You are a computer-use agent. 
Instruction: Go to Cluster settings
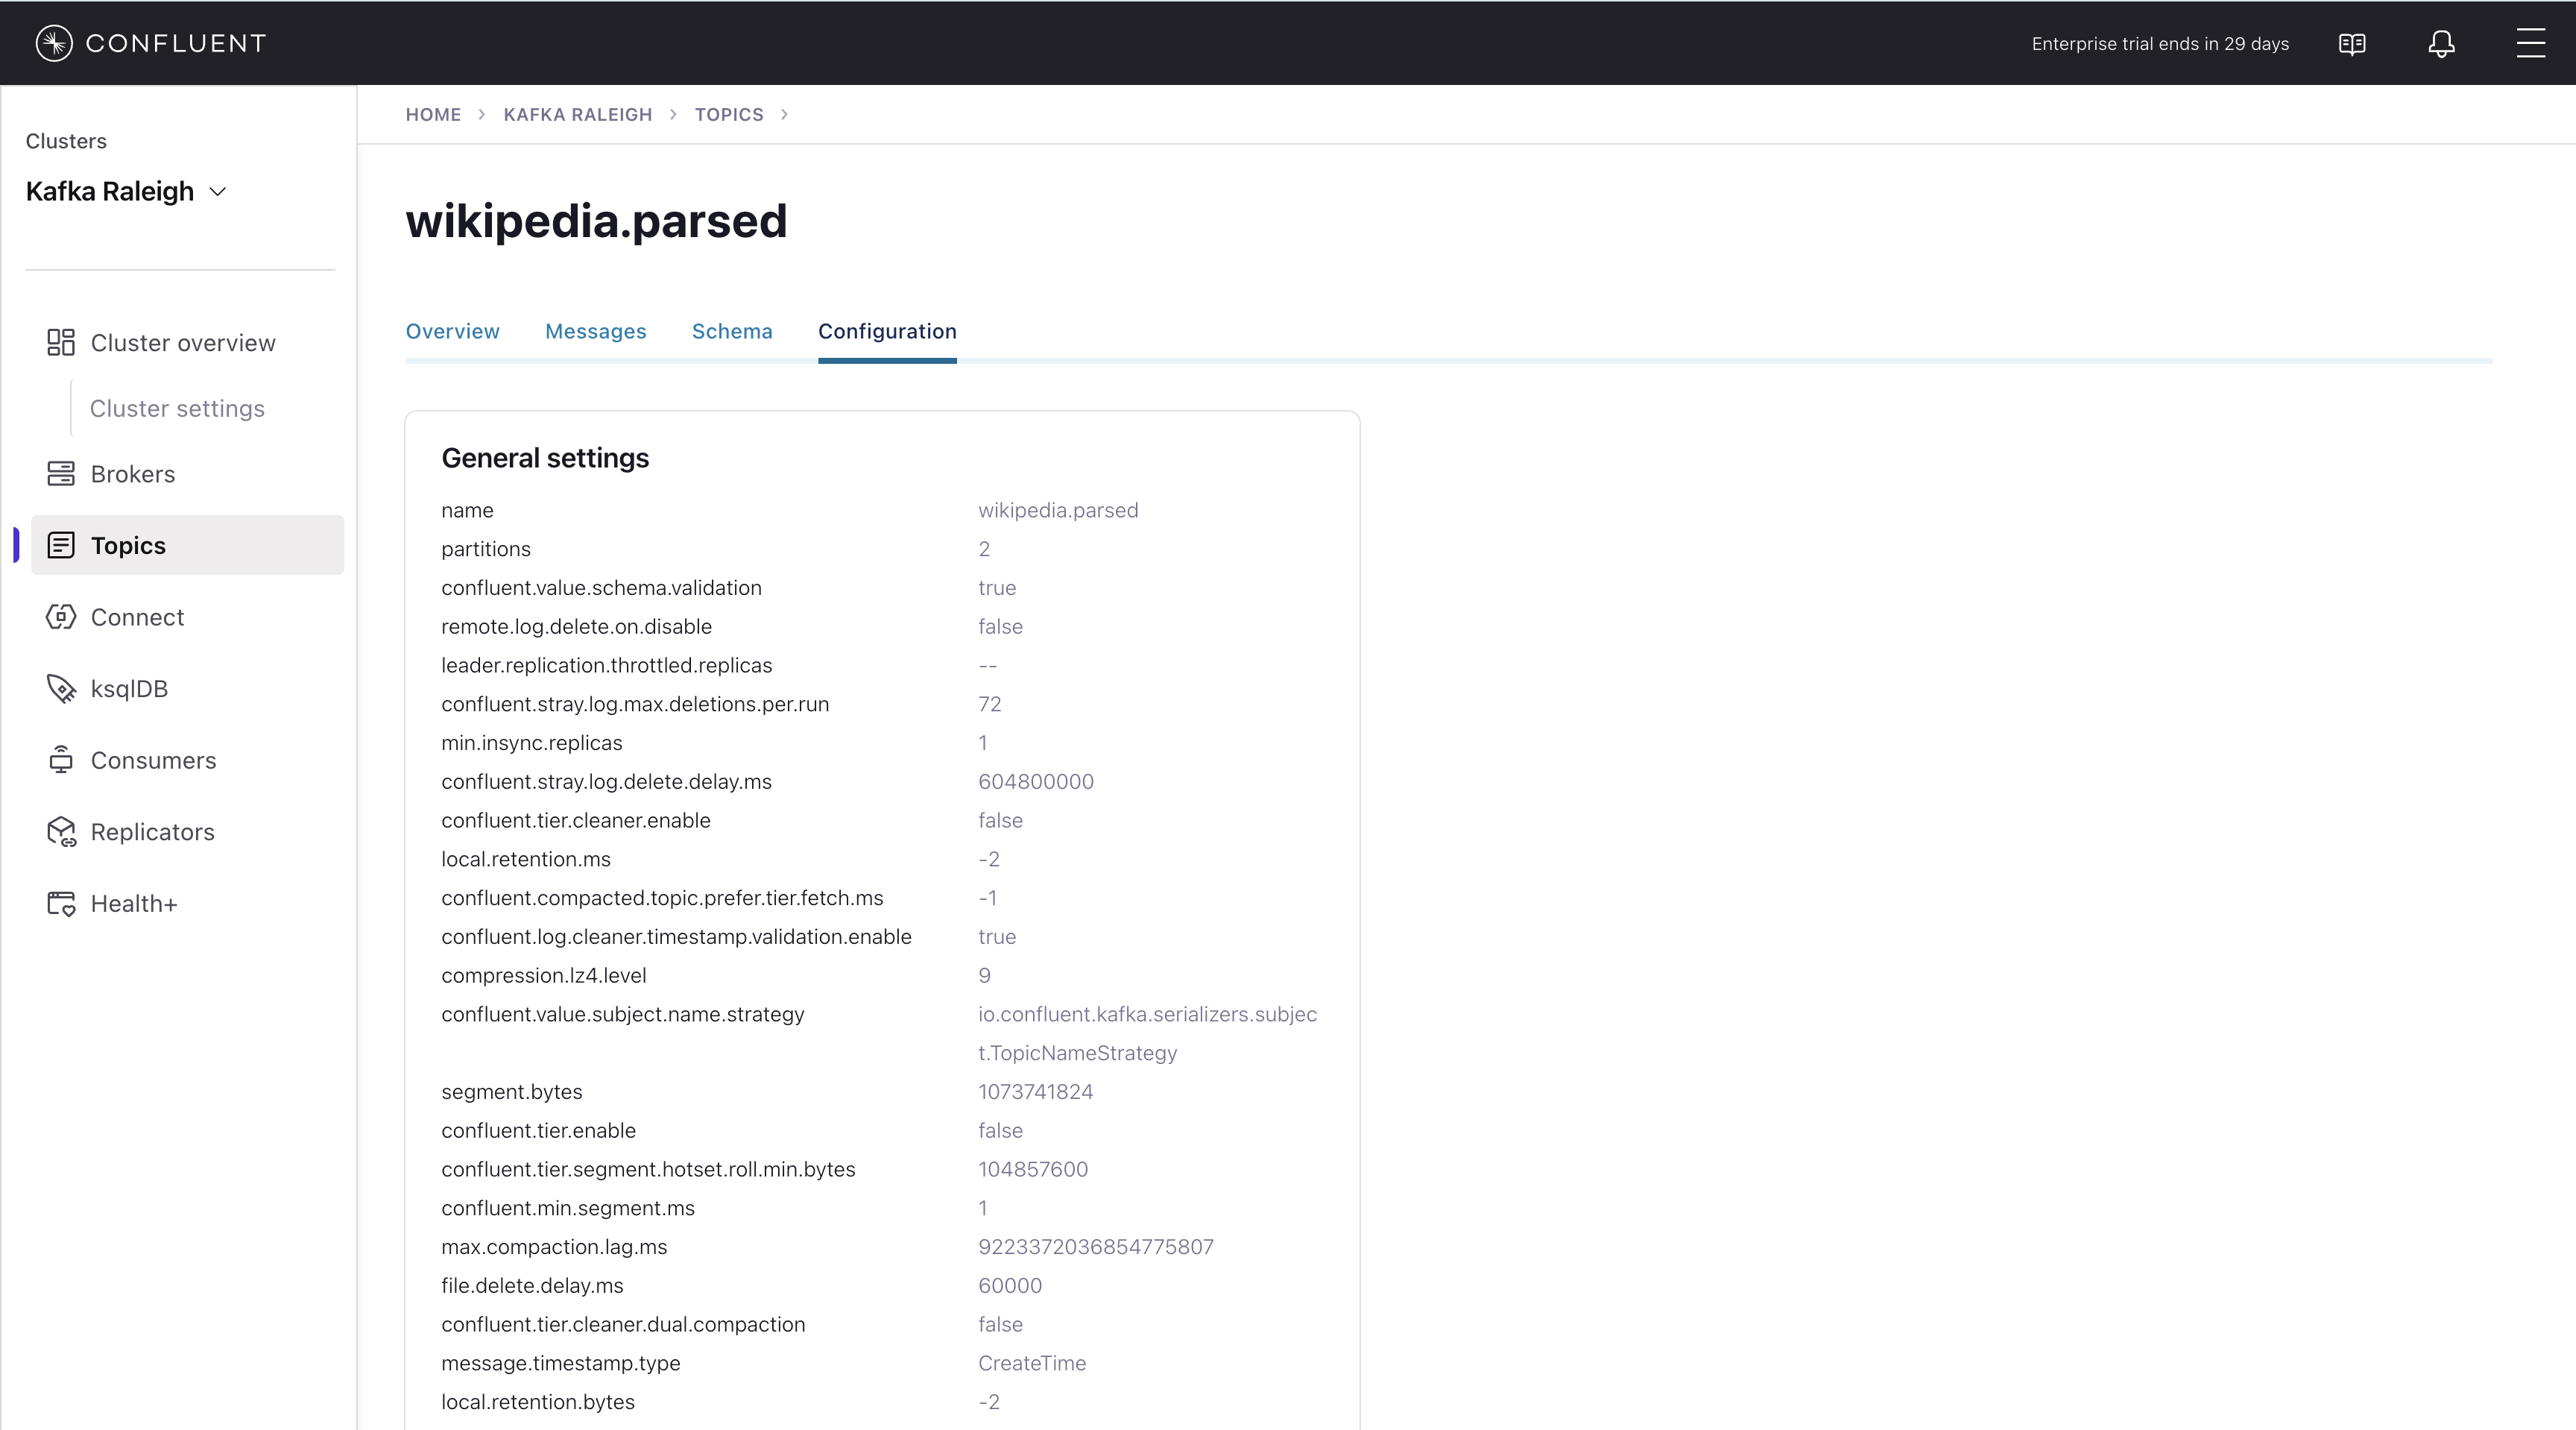point(177,409)
